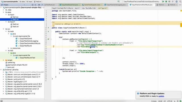Switch to CamelTestSupport.class tab
The height and width of the screenshot is (102, 182).
click(92, 5)
